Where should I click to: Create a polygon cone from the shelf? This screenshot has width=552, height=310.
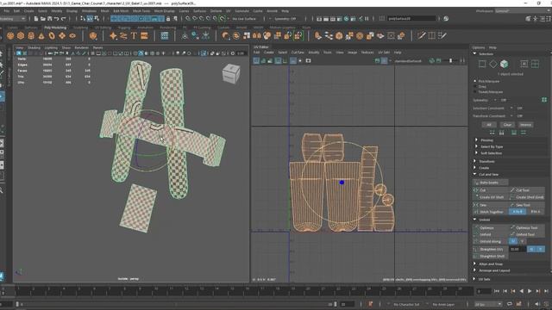click(x=41, y=35)
